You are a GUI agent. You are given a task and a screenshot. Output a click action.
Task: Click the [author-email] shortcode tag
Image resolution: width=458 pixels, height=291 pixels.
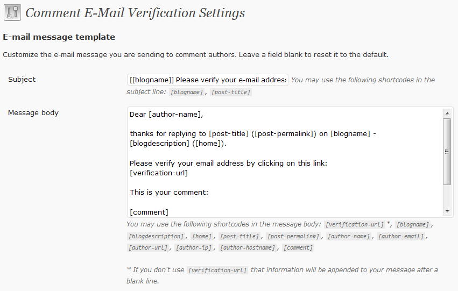401,236
